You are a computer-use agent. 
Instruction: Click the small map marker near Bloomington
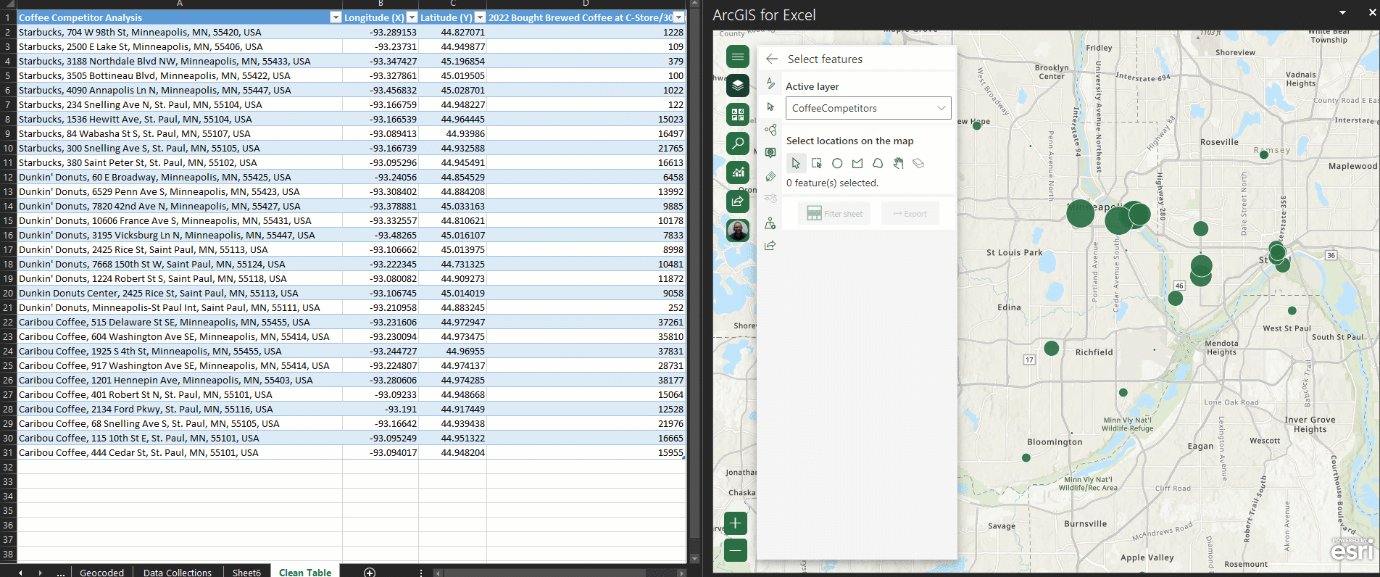coord(1026,457)
